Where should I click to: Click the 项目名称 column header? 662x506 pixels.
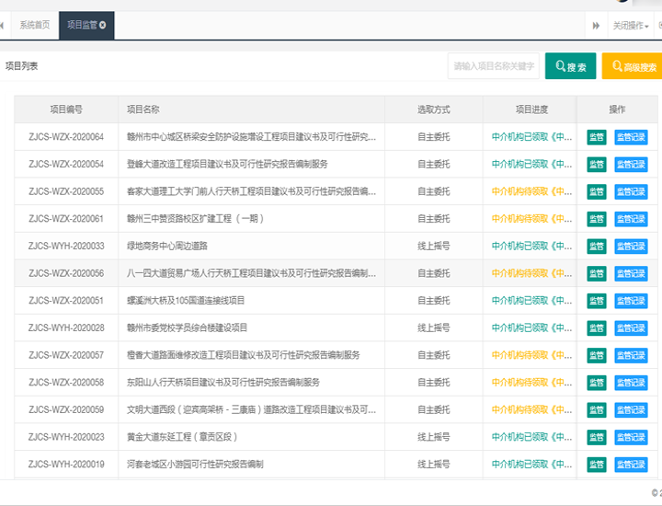(x=251, y=109)
